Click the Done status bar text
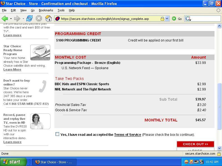Image resolution: width=222 pixels, height=166 pixels. click(x=5, y=154)
